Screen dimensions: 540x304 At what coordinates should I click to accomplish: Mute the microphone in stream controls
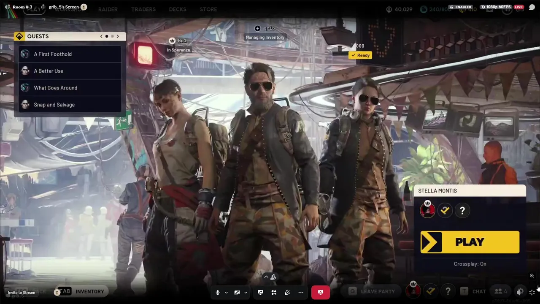[218, 292]
